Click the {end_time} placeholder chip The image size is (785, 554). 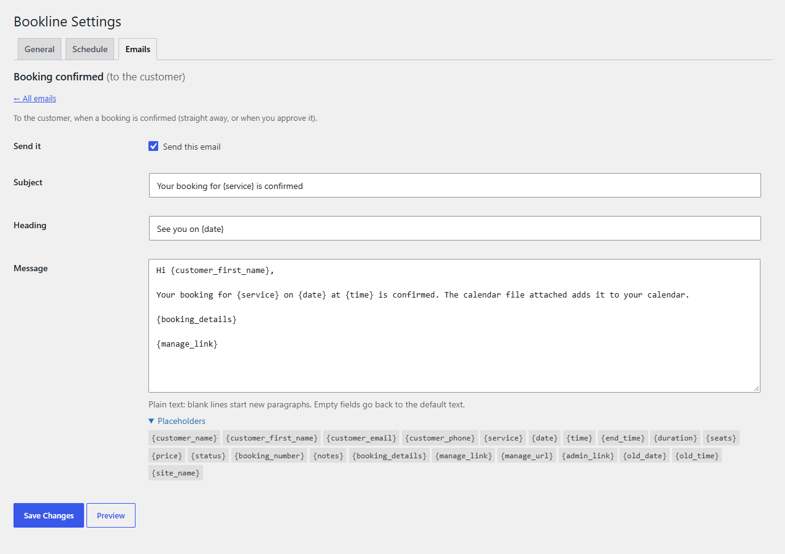(x=622, y=438)
